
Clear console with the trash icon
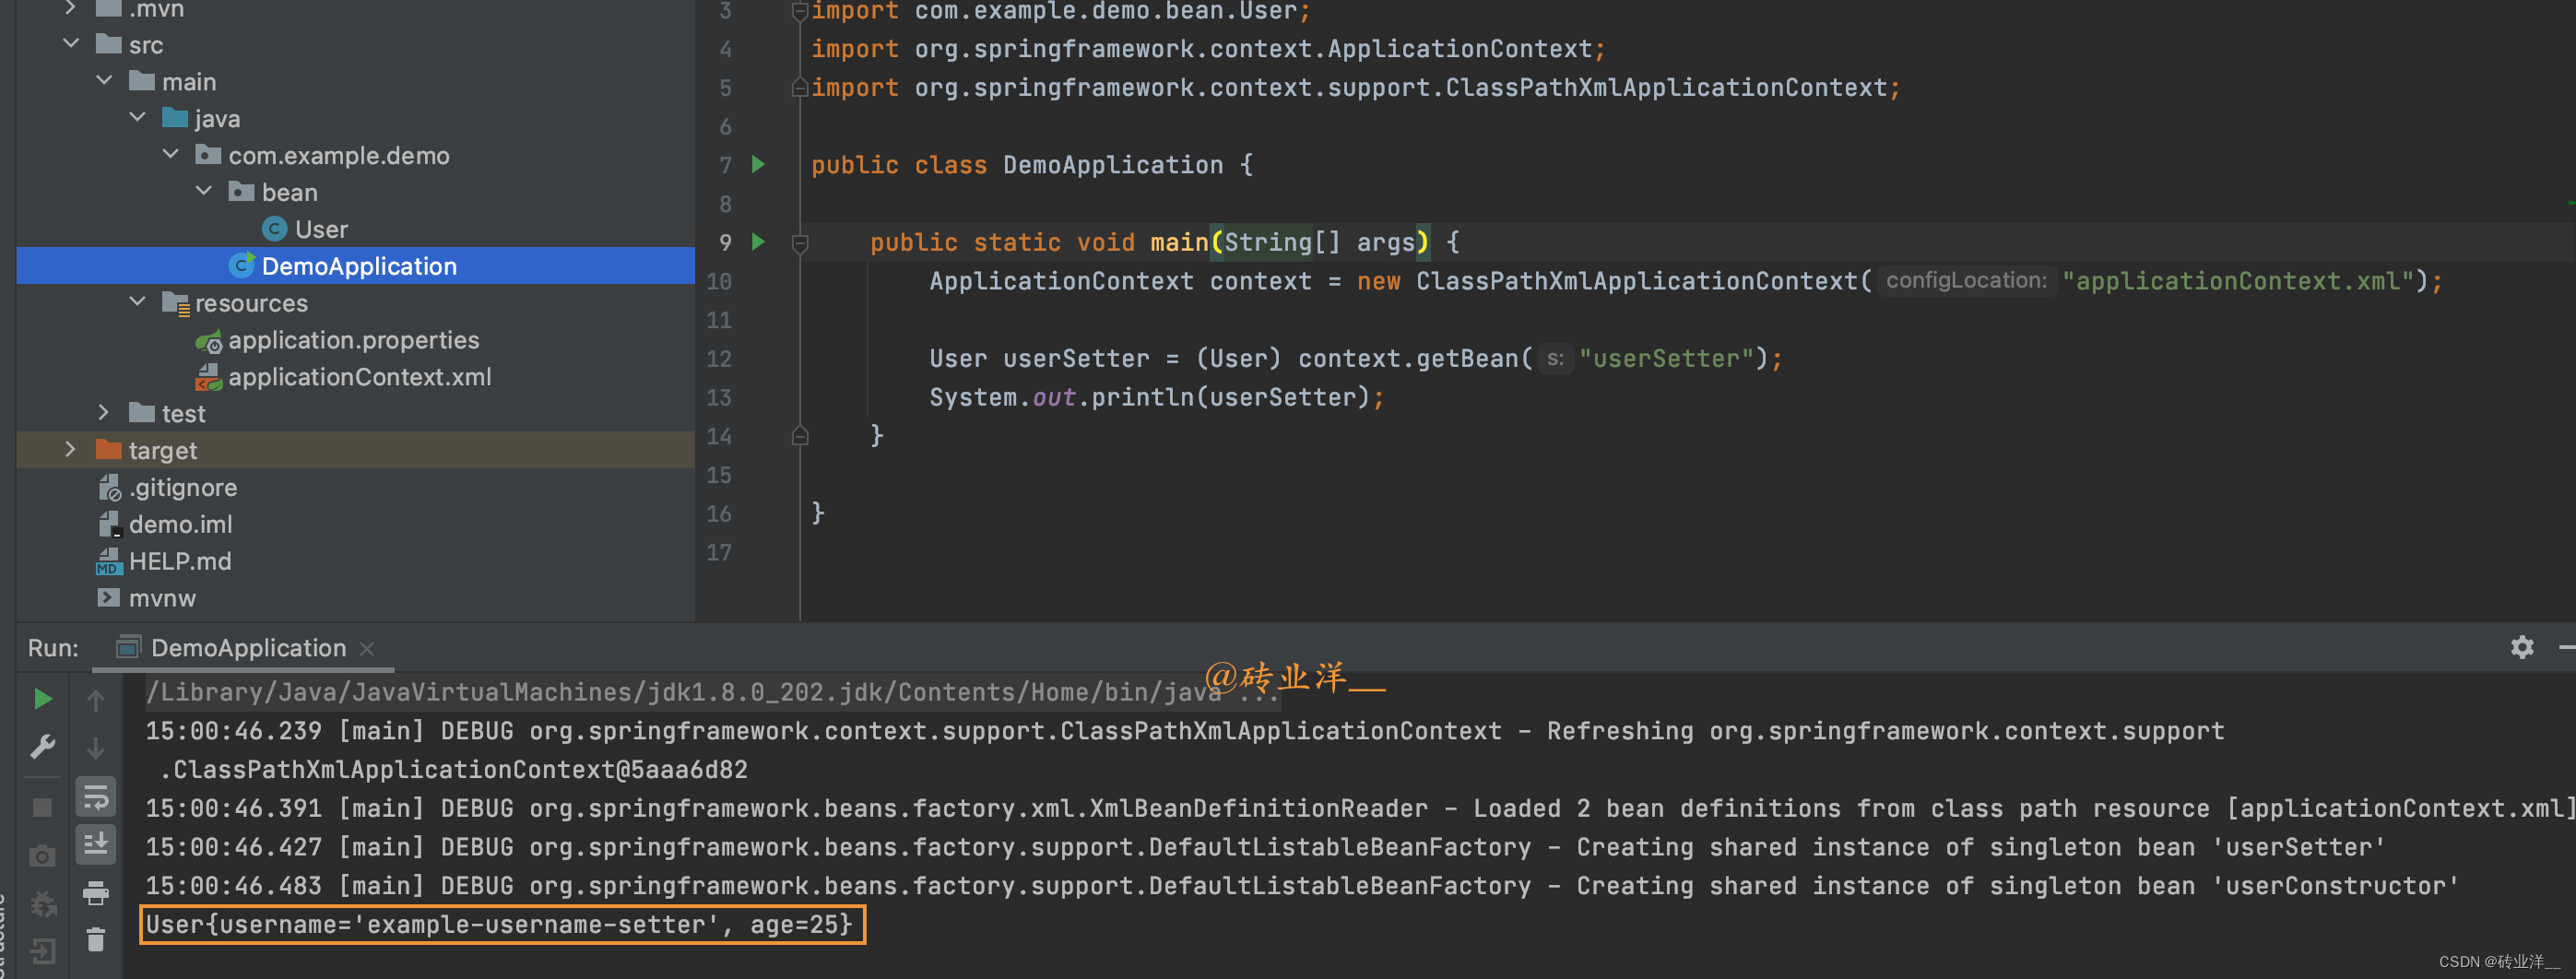tap(96, 939)
